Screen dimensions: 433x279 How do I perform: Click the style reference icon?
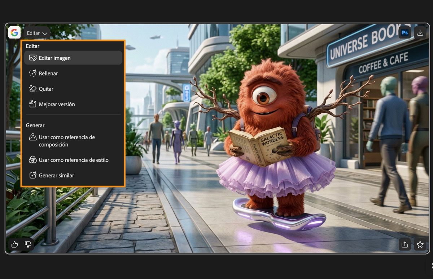[33, 160]
